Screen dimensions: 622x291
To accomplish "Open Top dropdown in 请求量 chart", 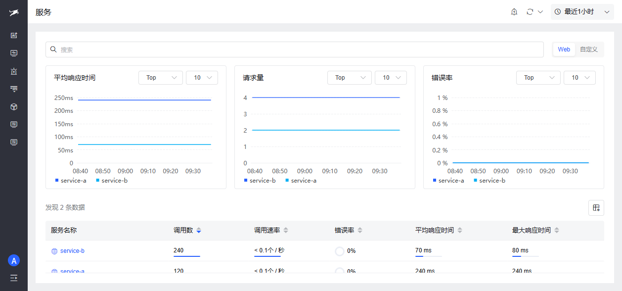I will coord(350,78).
